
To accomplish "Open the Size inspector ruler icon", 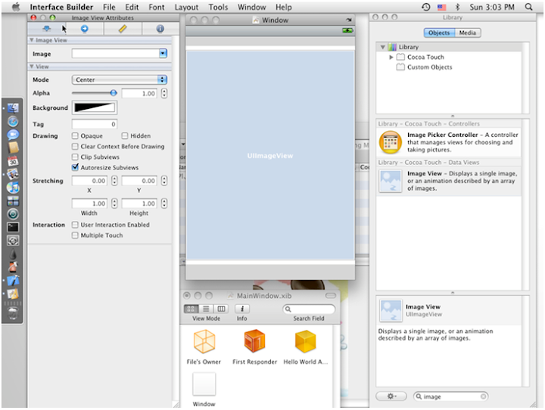I will coord(123,29).
